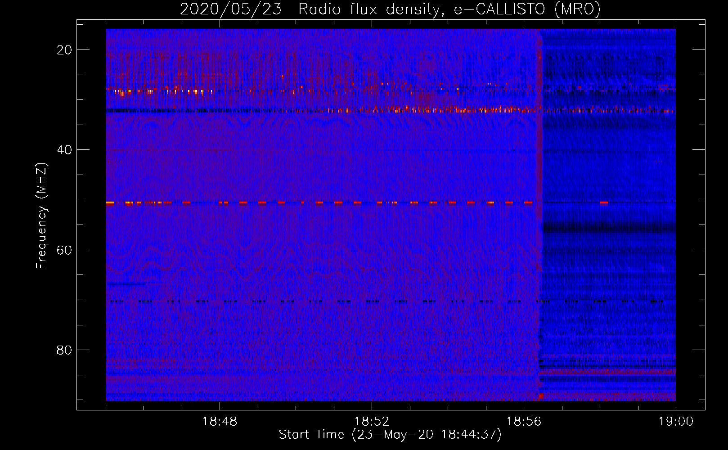Click the 60 frequency tick label
Image resolution: width=728 pixels, height=450 pixels.
click(64, 250)
